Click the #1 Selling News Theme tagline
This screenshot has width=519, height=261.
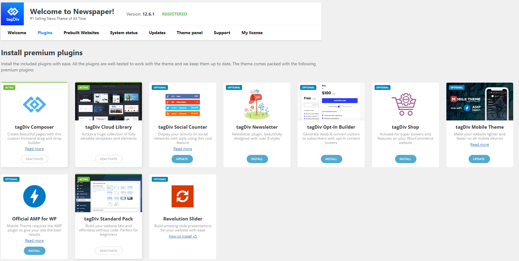pyautogui.click(x=58, y=19)
